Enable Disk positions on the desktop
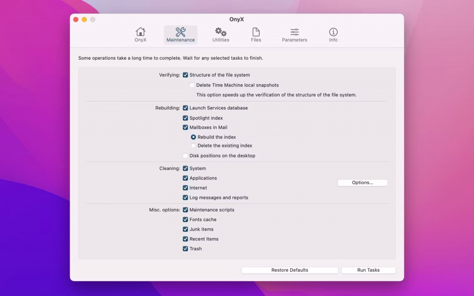 185,156
